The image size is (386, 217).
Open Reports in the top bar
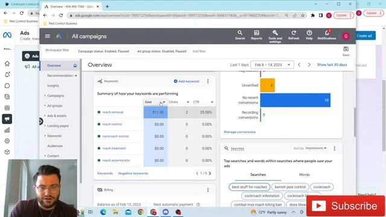coord(256,35)
